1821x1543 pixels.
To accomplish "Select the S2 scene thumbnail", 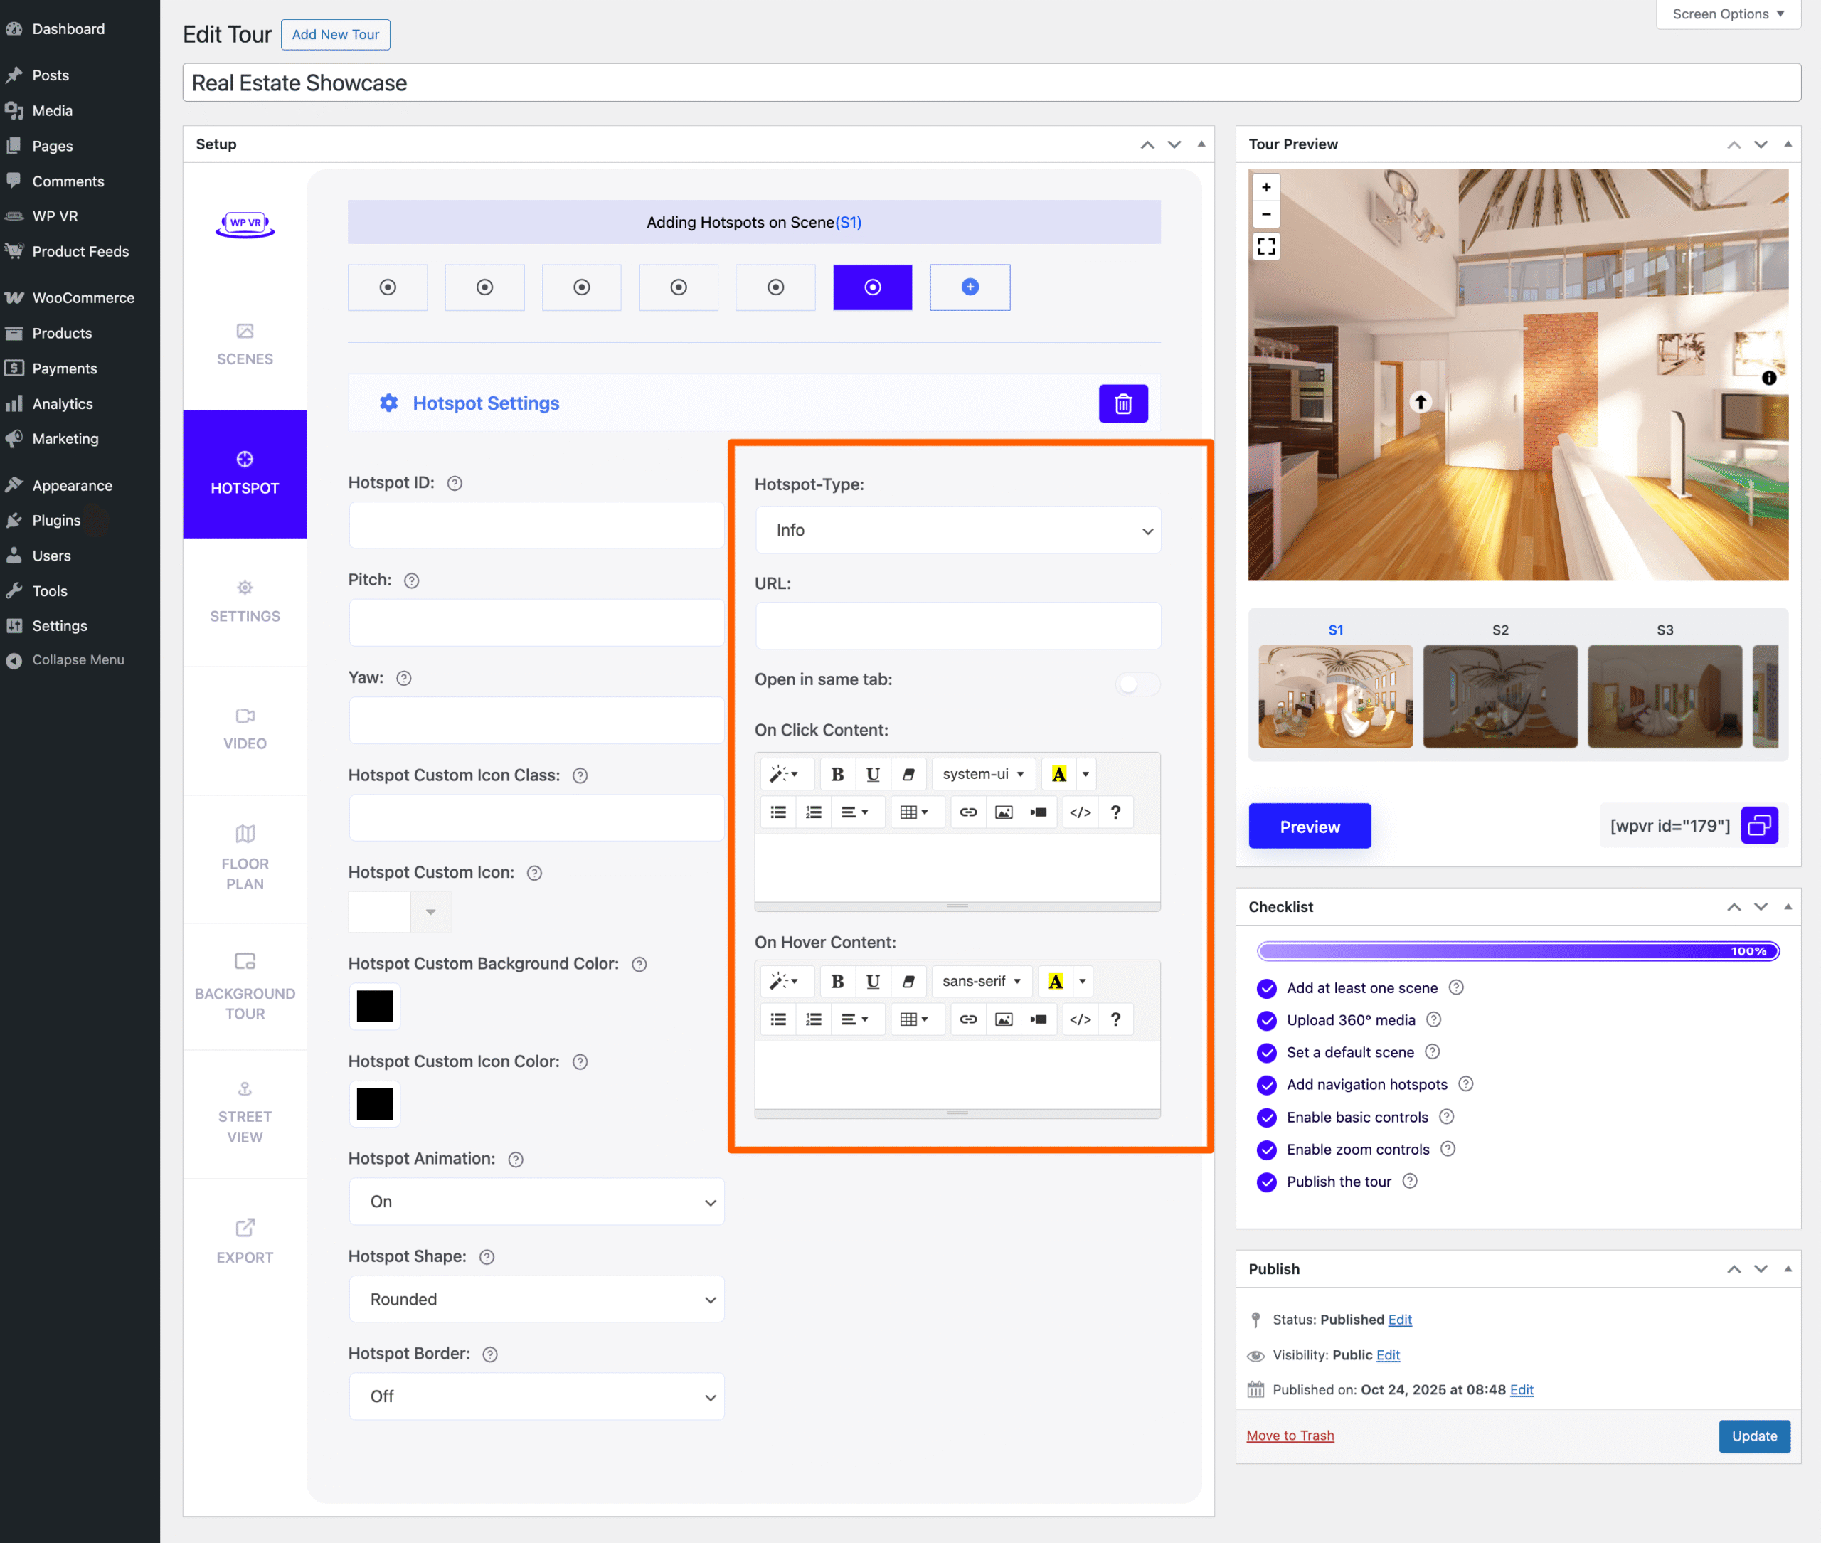I will coord(1500,696).
